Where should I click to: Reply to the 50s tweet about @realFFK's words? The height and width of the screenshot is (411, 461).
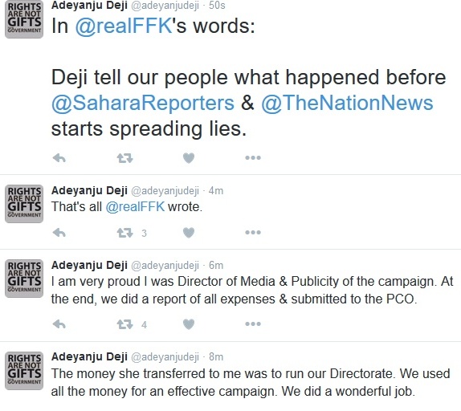coord(59,158)
